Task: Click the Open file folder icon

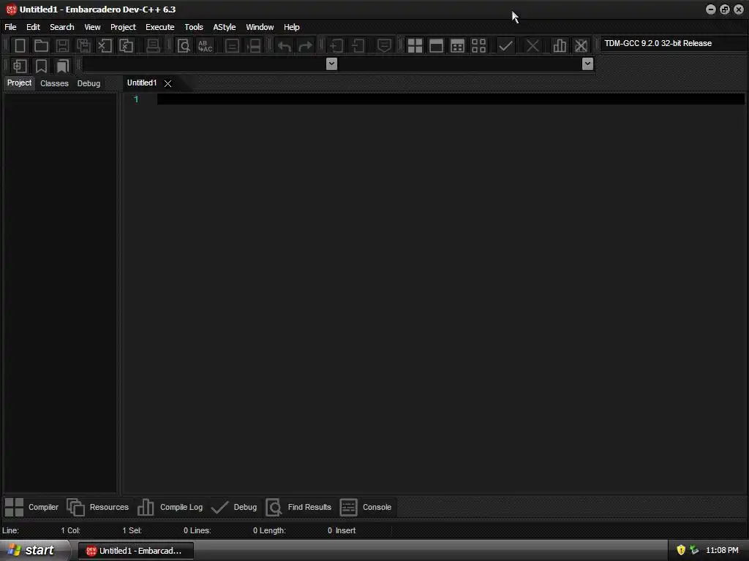Action: 41,46
